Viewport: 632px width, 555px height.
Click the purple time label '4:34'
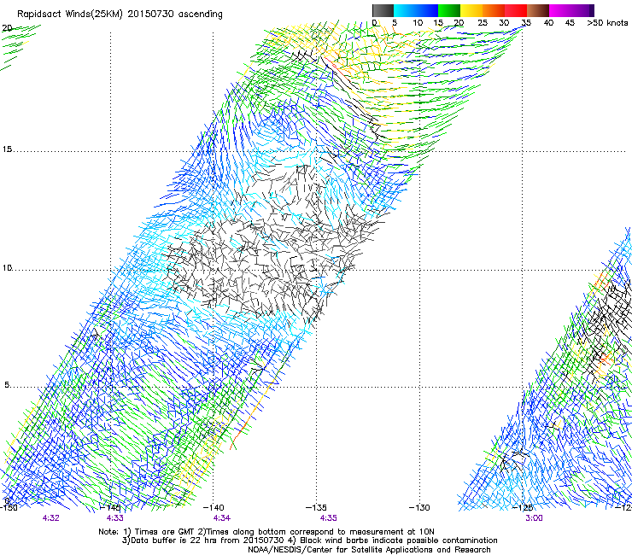222,518
